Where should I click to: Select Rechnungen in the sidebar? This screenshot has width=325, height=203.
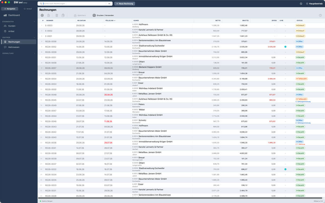pyautogui.click(x=19, y=42)
